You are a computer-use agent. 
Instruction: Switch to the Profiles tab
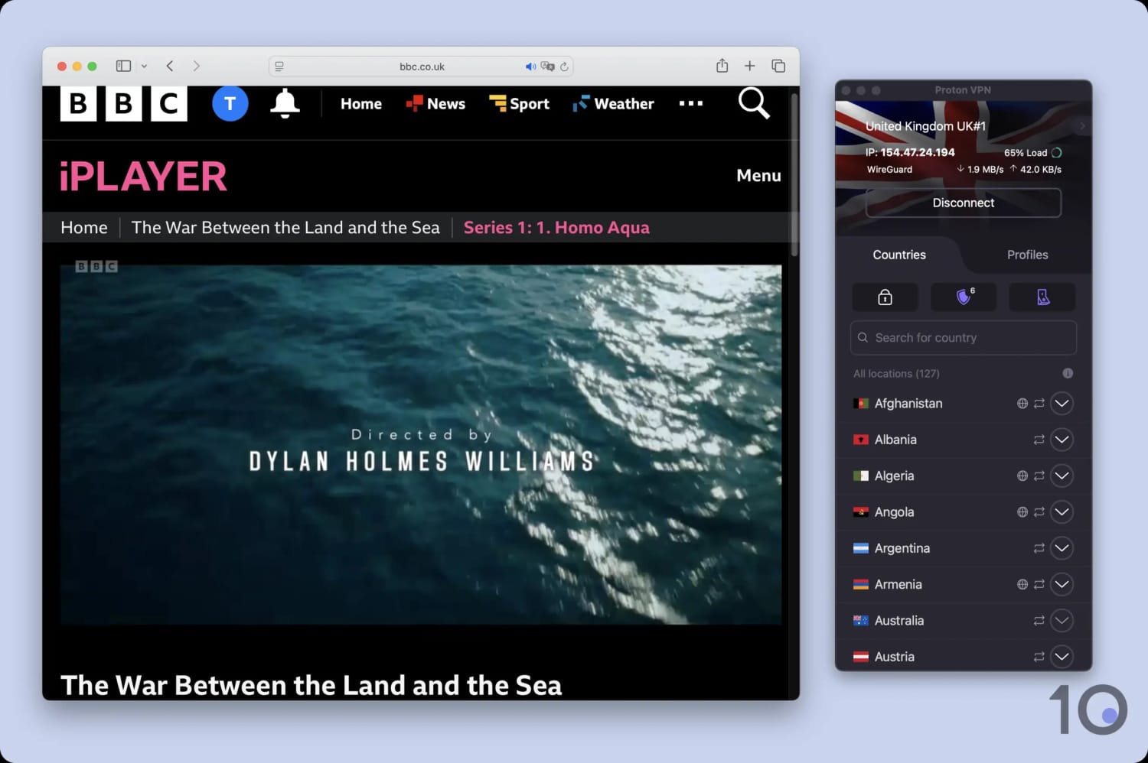pyautogui.click(x=1027, y=255)
